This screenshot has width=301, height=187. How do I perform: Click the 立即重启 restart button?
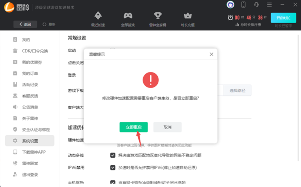click(134, 127)
